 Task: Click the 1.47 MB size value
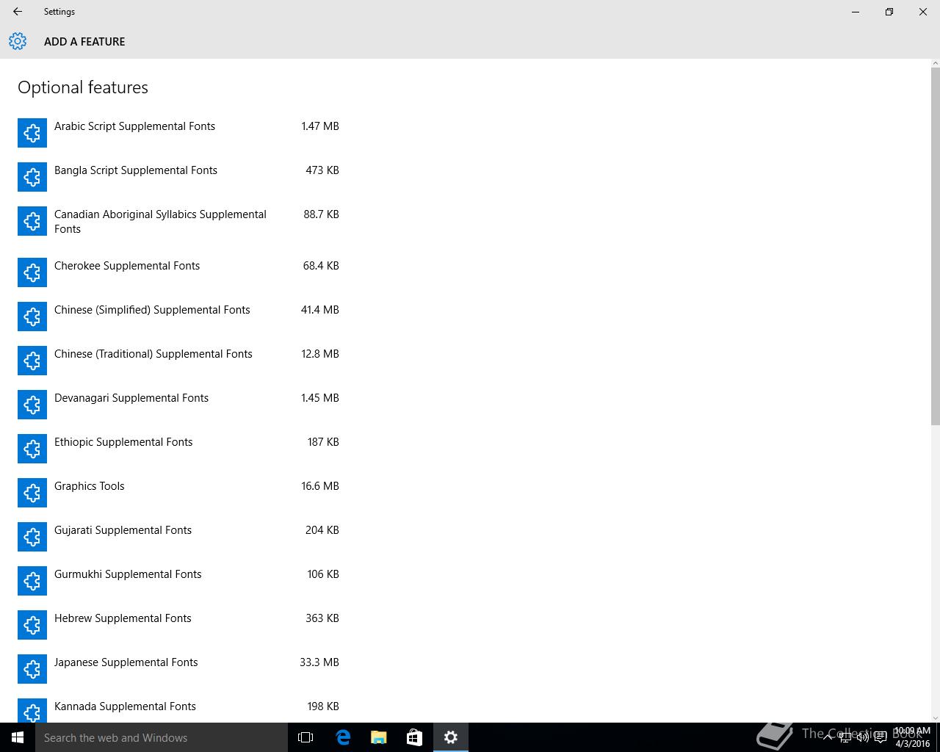[x=320, y=126]
